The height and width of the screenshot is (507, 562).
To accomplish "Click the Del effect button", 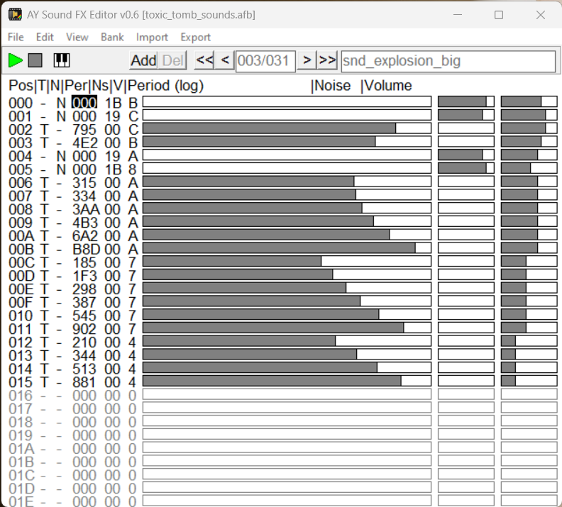I will 172,60.
